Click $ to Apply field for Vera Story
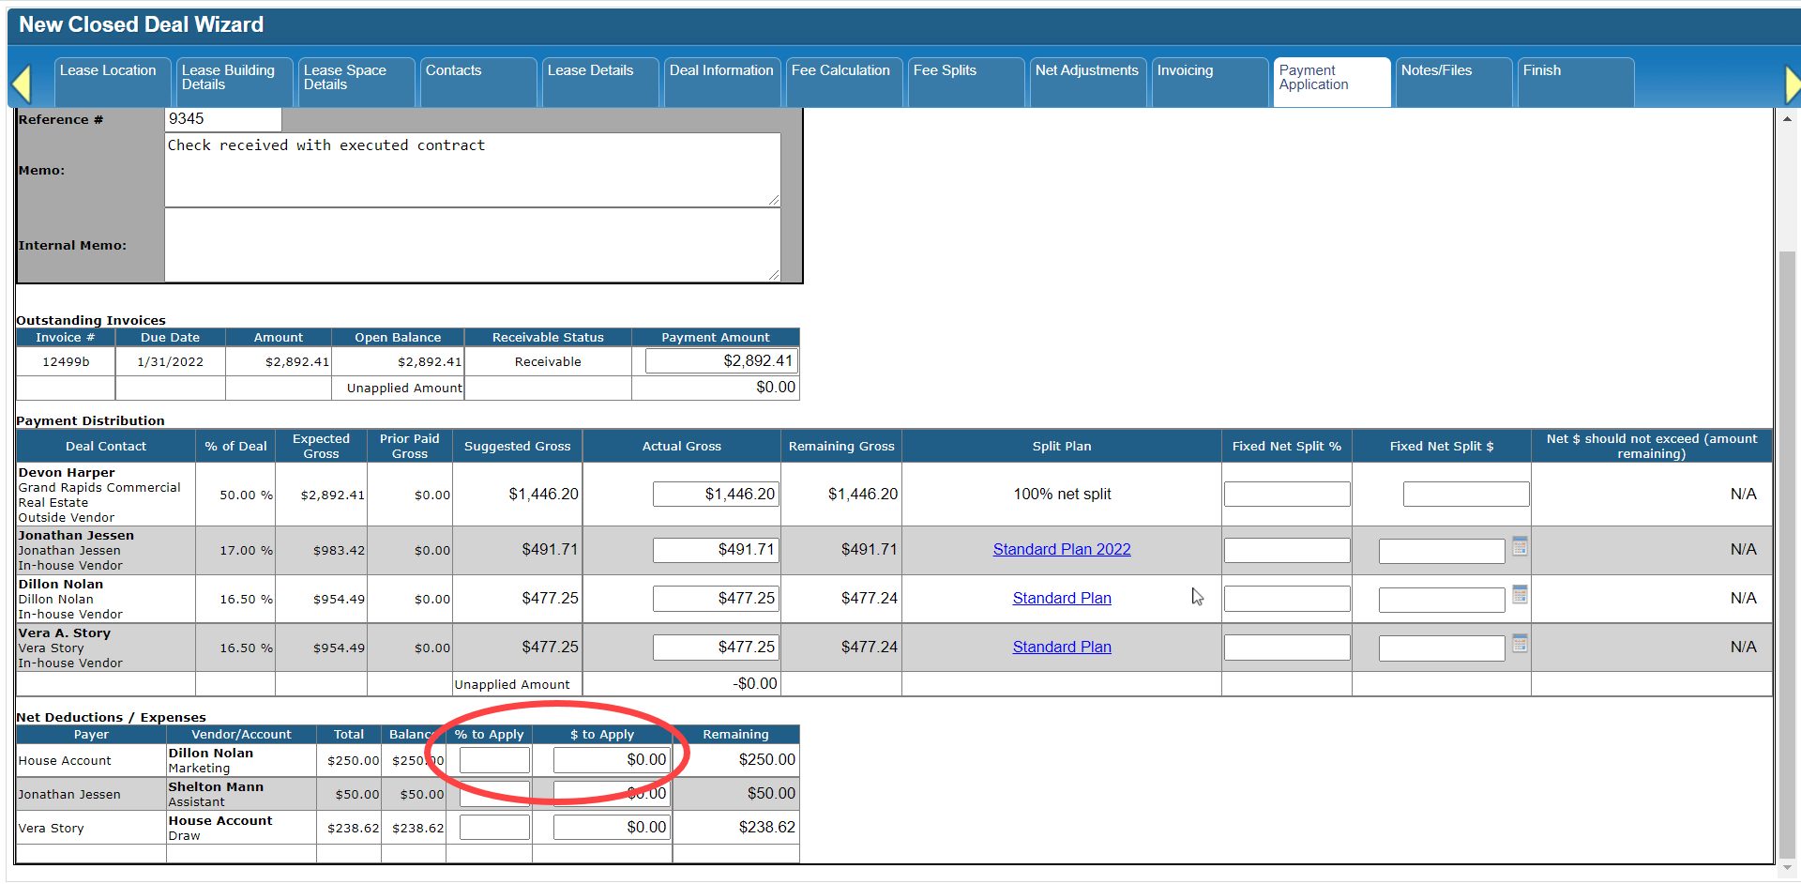 (x=612, y=828)
